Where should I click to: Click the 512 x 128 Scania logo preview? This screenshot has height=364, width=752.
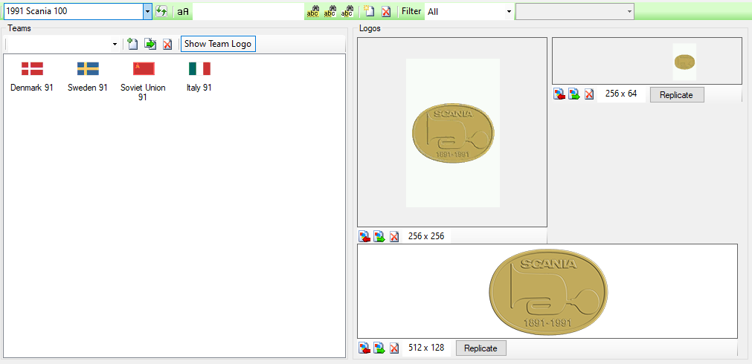547,291
